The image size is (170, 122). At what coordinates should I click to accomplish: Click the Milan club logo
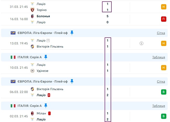coord(32,113)
